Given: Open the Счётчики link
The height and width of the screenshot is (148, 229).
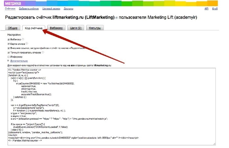Looking at the screenshot, I should 10,8.
